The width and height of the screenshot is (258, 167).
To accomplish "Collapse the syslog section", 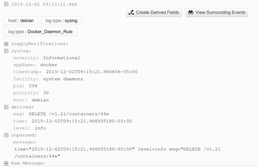I will point(6,51).
